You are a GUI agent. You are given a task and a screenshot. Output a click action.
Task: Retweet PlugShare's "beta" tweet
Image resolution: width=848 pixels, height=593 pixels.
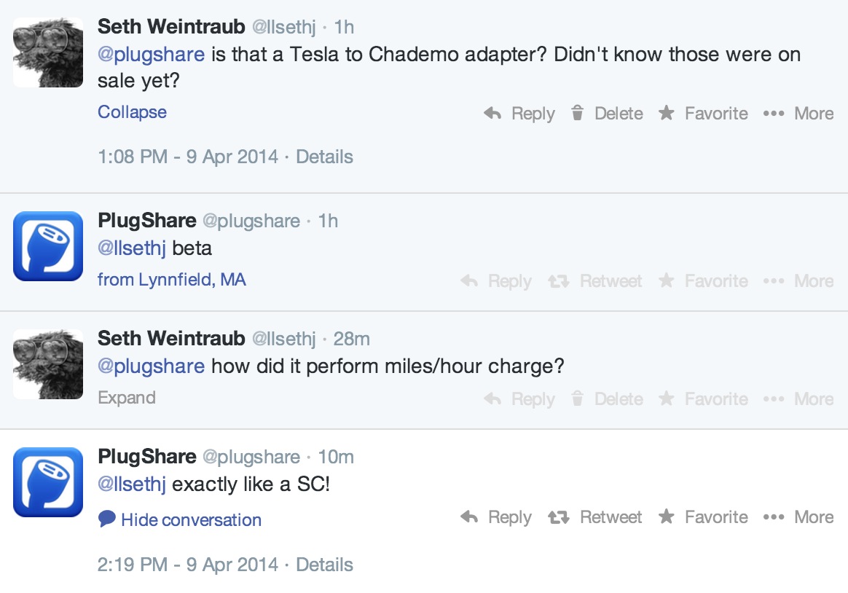595,281
